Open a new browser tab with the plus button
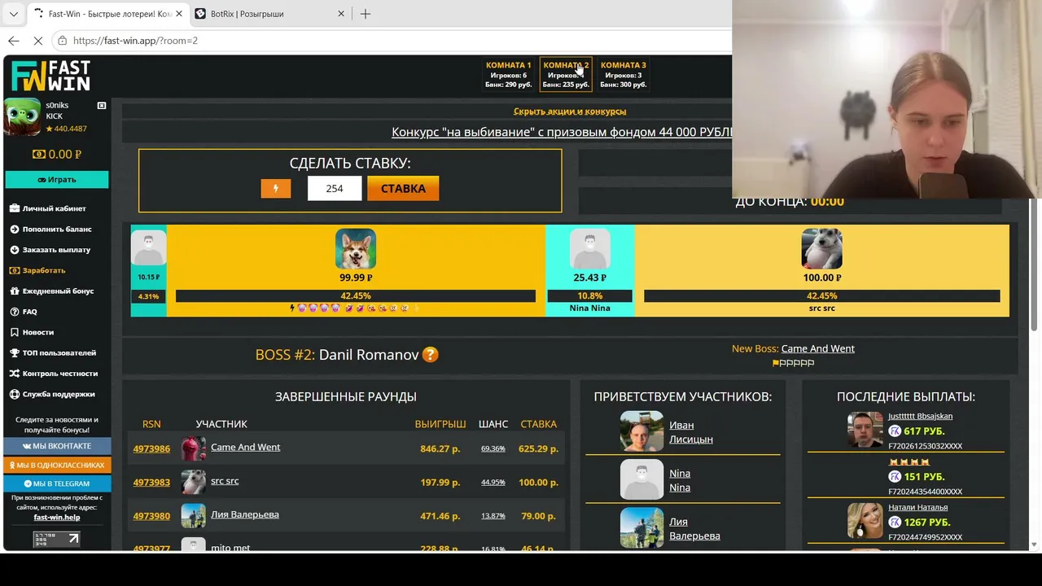 coord(366,14)
